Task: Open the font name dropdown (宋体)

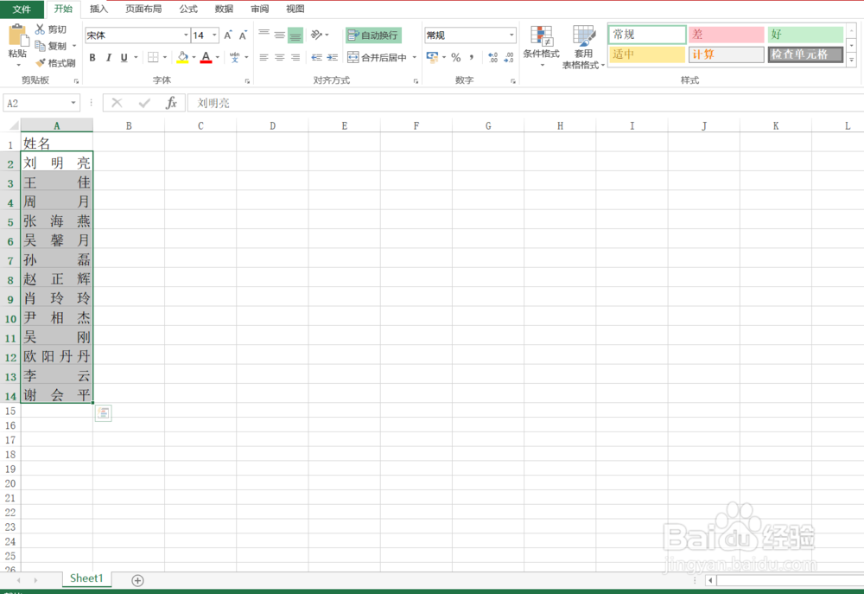Action: point(186,35)
